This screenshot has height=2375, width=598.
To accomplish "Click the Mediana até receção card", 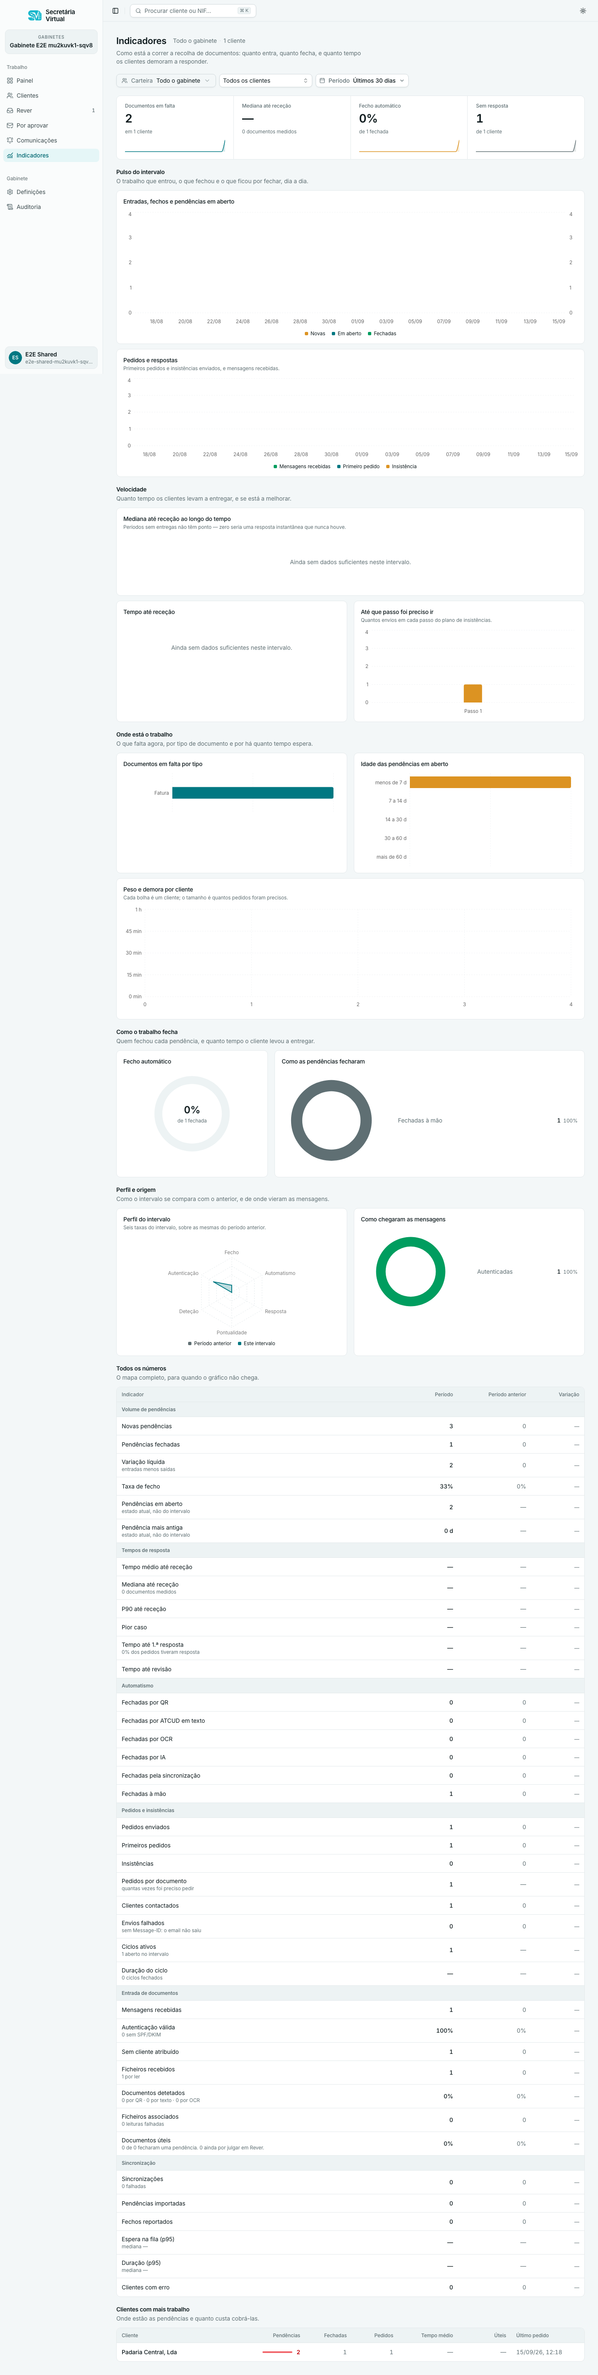I will 292,127.
